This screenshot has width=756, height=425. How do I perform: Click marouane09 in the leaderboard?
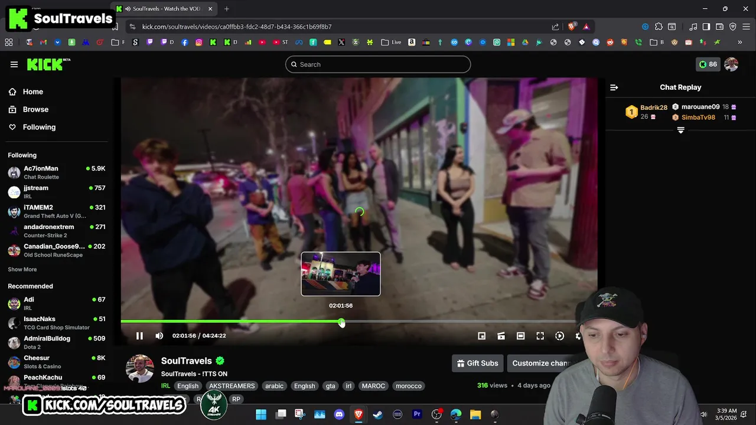click(700, 107)
